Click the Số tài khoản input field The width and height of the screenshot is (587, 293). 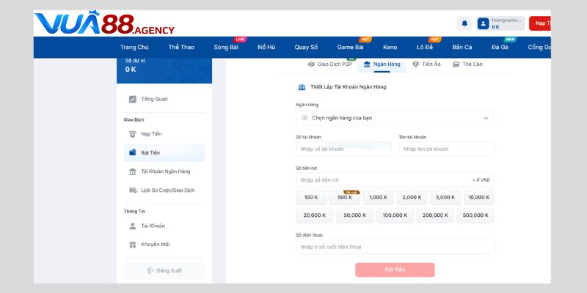[343, 149]
